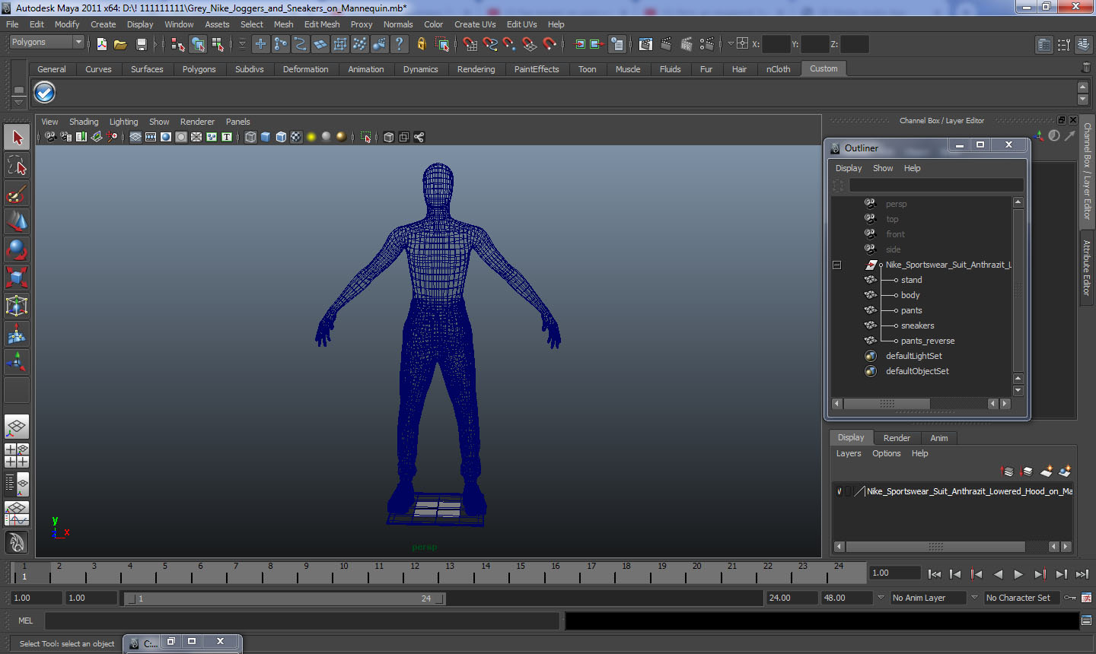
Task: Open animation preferences icon
Action: (1087, 598)
